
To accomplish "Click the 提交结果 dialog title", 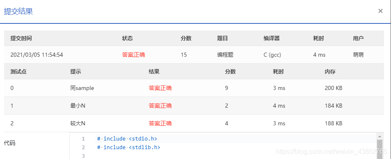I will pyautogui.click(x=18, y=12).
